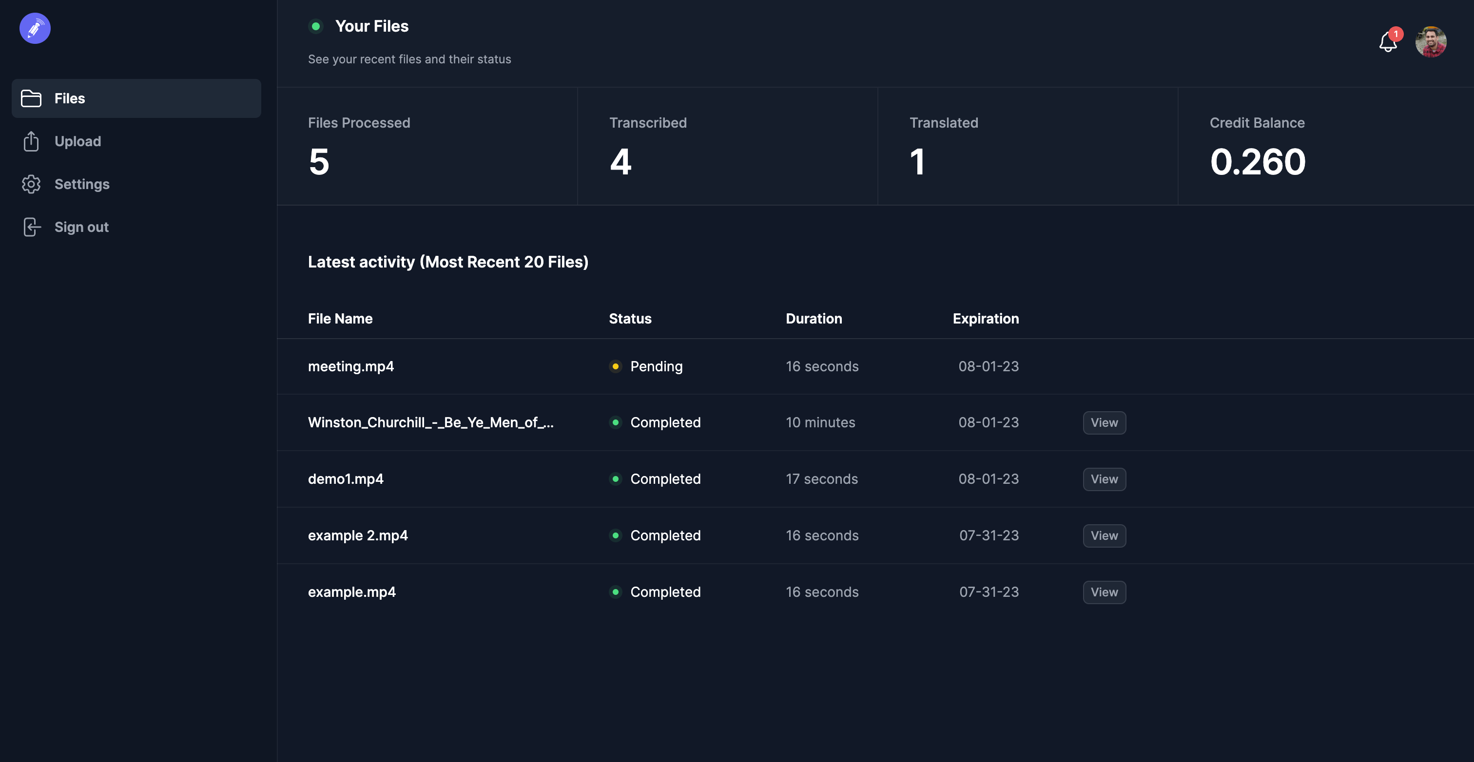
Task: Open the Upload menu item
Action: [x=78, y=141]
